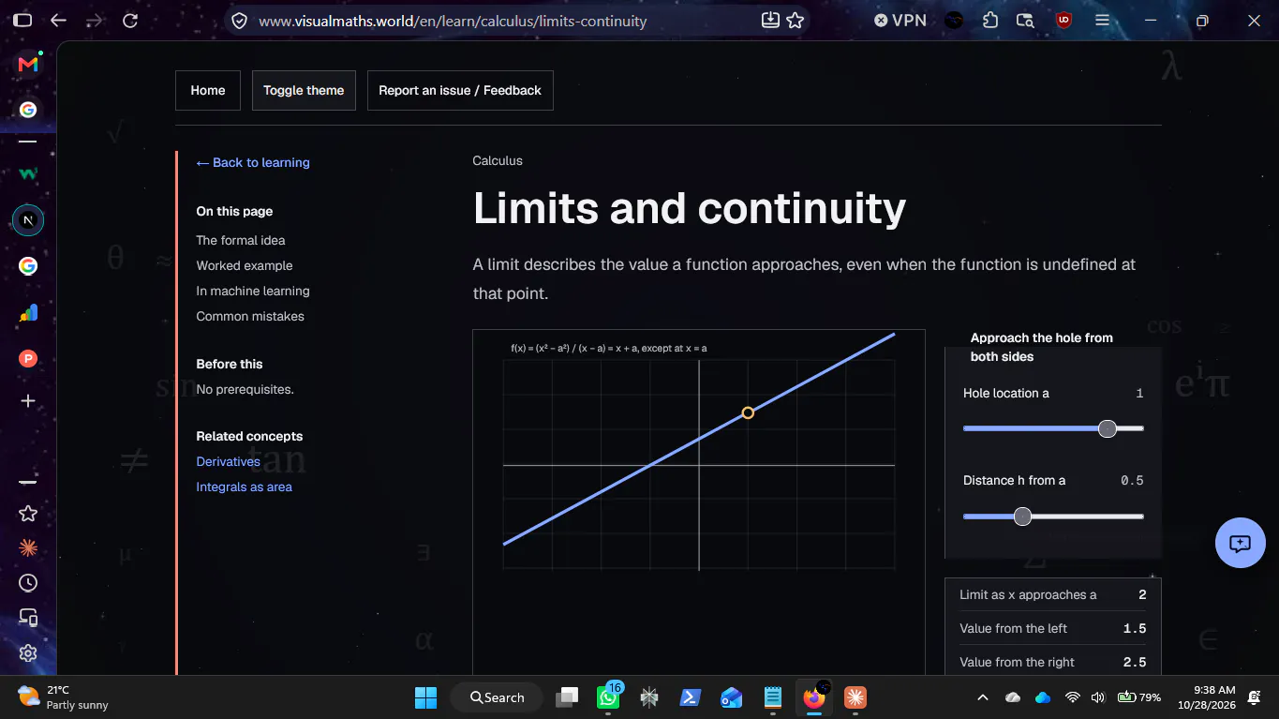Open the uBlock Origin extension icon
Screen dimensions: 1279x719
(1063, 21)
